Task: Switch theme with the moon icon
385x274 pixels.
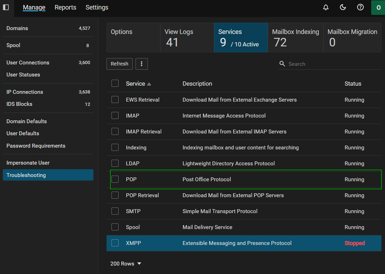Action: click(343, 7)
